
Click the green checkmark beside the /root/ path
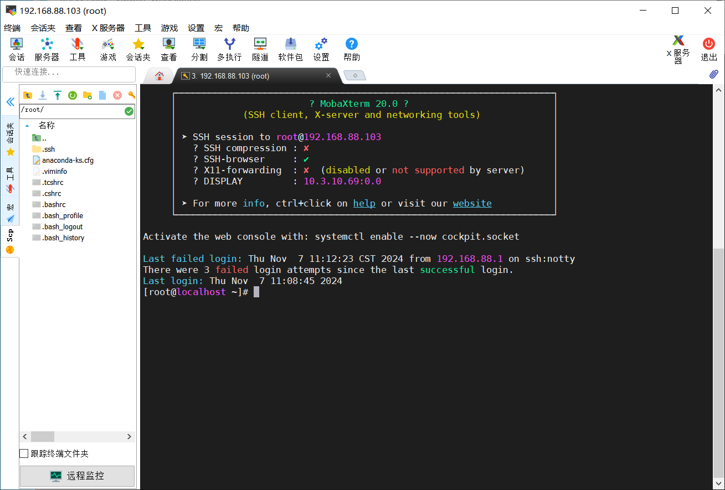click(x=129, y=111)
